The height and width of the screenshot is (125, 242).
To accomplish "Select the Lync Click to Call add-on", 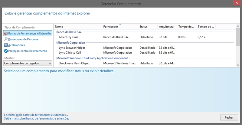I will (70, 53).
